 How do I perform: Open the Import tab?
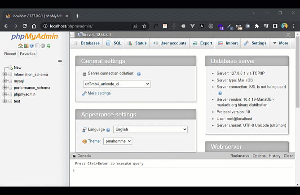click(228, 43)
